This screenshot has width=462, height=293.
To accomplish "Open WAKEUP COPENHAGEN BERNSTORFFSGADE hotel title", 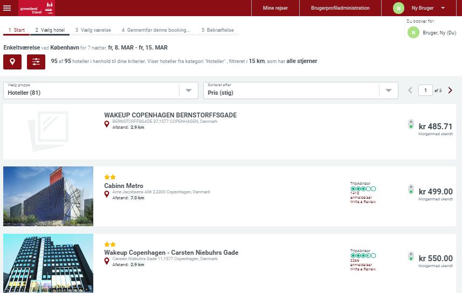I will coord(170,115).
